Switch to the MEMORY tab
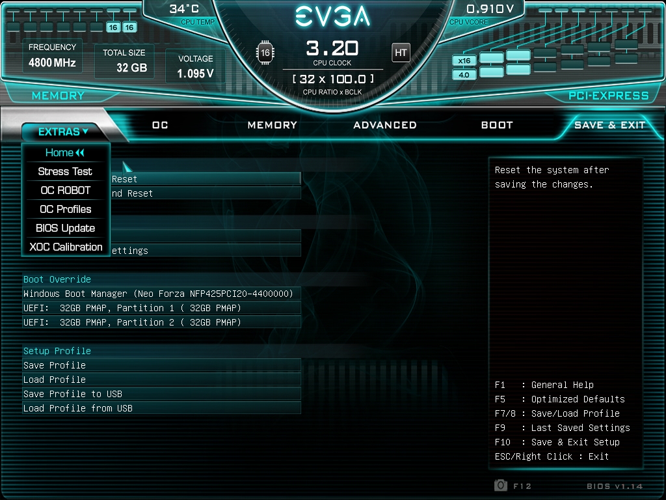 click(x=273, y=125)
